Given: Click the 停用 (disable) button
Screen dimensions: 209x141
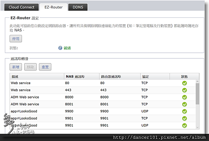Looking at the screenshot, I should 16,39.
